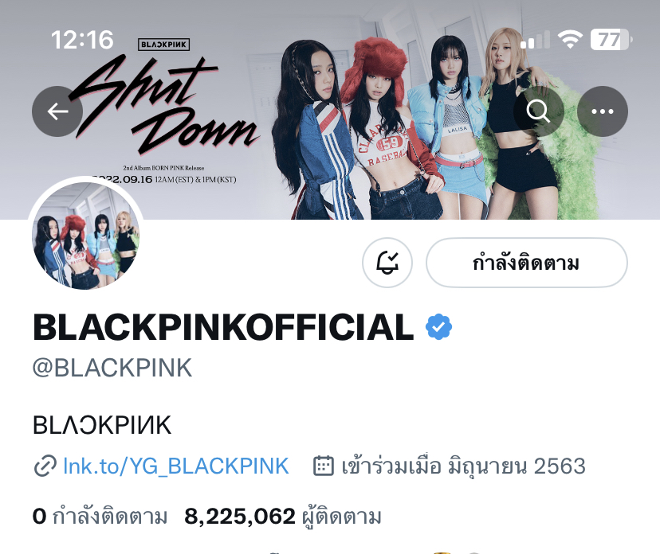Open the search magnifier icon
The image size is (660, 554).
coord(538,111)
